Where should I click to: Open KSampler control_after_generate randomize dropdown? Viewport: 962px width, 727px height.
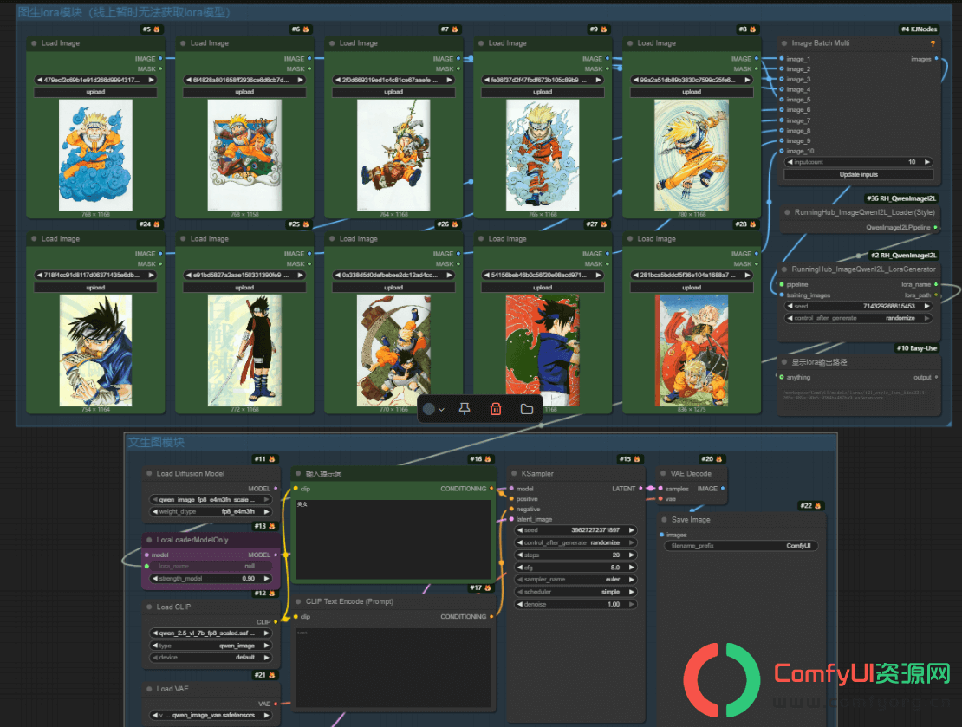click(x=575, y=542)
